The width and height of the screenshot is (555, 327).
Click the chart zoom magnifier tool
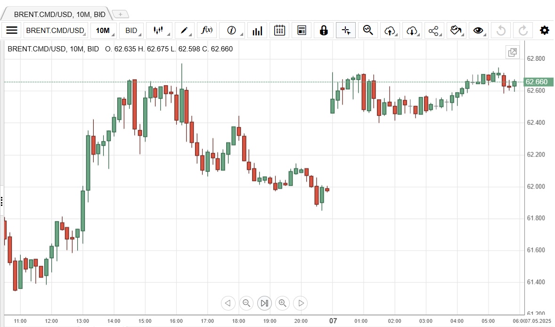pos(368,31)
